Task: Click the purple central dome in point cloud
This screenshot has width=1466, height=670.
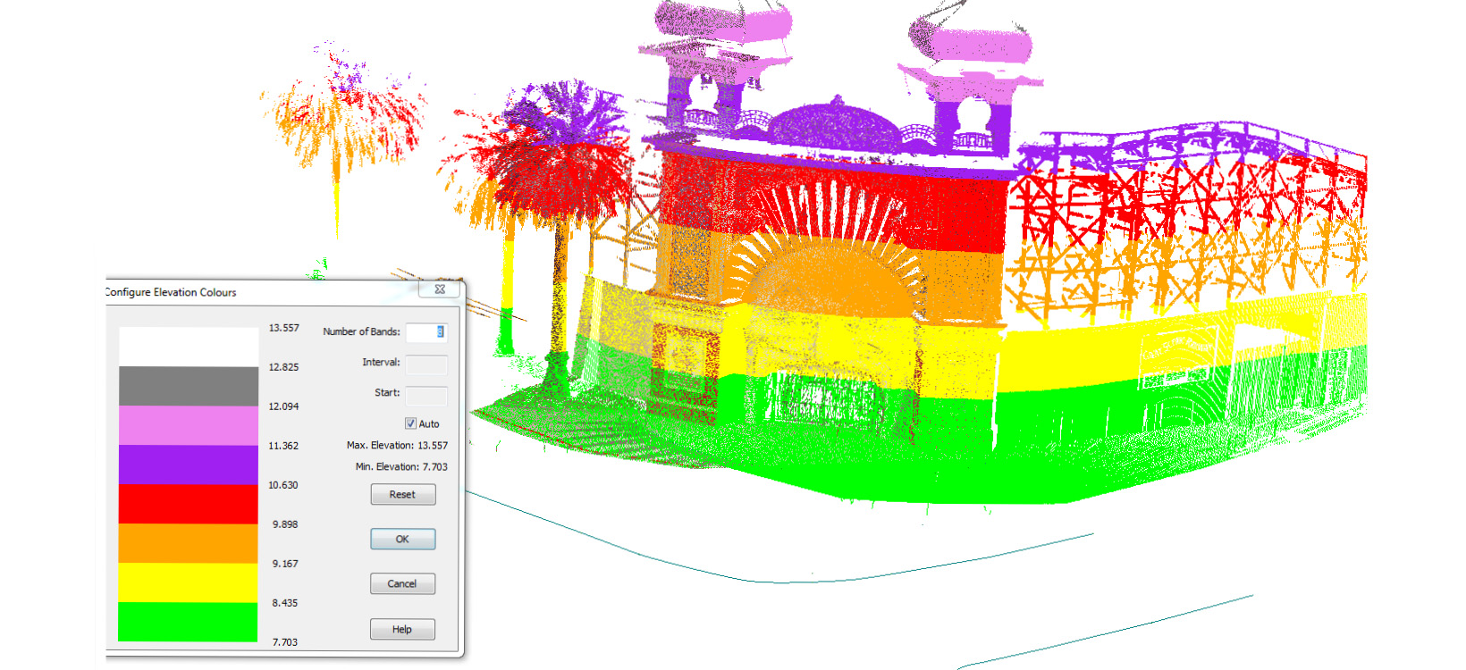Action: [834, 123]
